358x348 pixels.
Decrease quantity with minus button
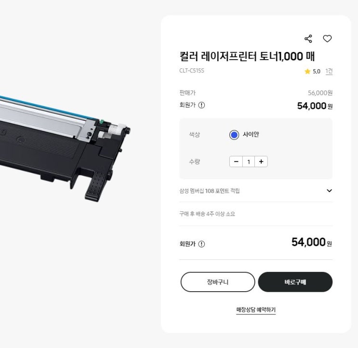pyautogui.click(x=236, y=161)
